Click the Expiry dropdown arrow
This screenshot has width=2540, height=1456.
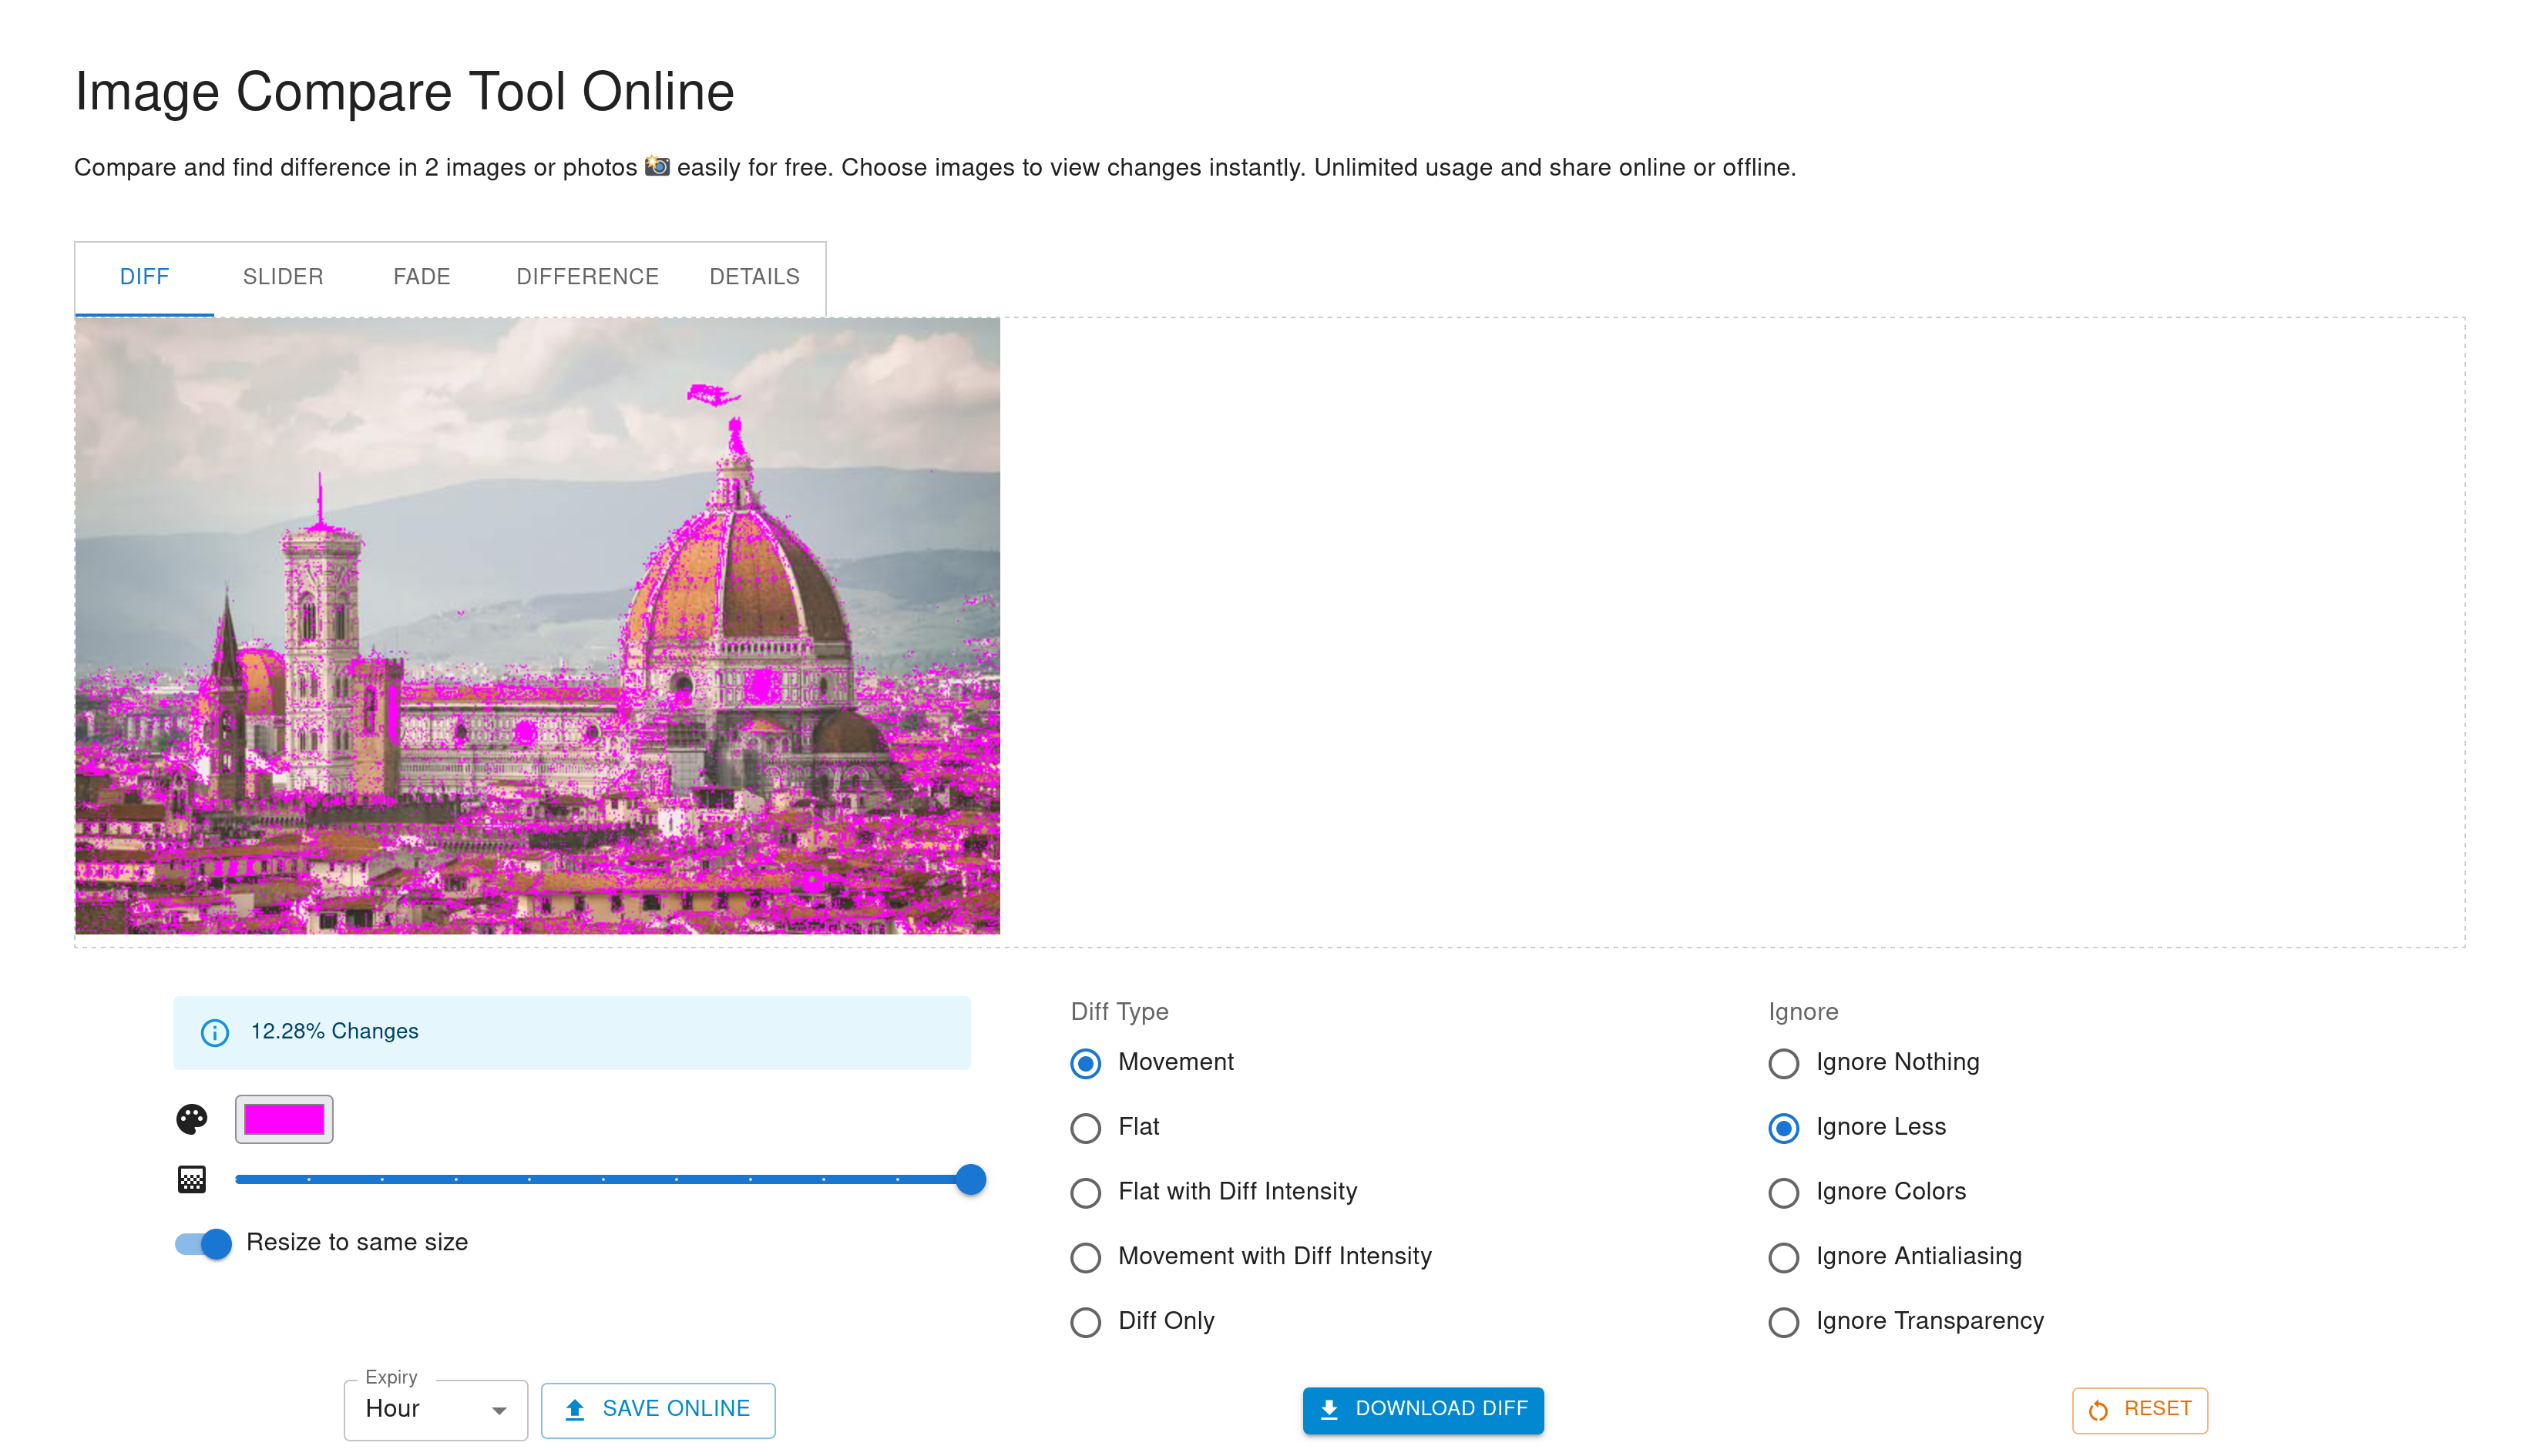pyautogui.click(x=498, y=1410)
